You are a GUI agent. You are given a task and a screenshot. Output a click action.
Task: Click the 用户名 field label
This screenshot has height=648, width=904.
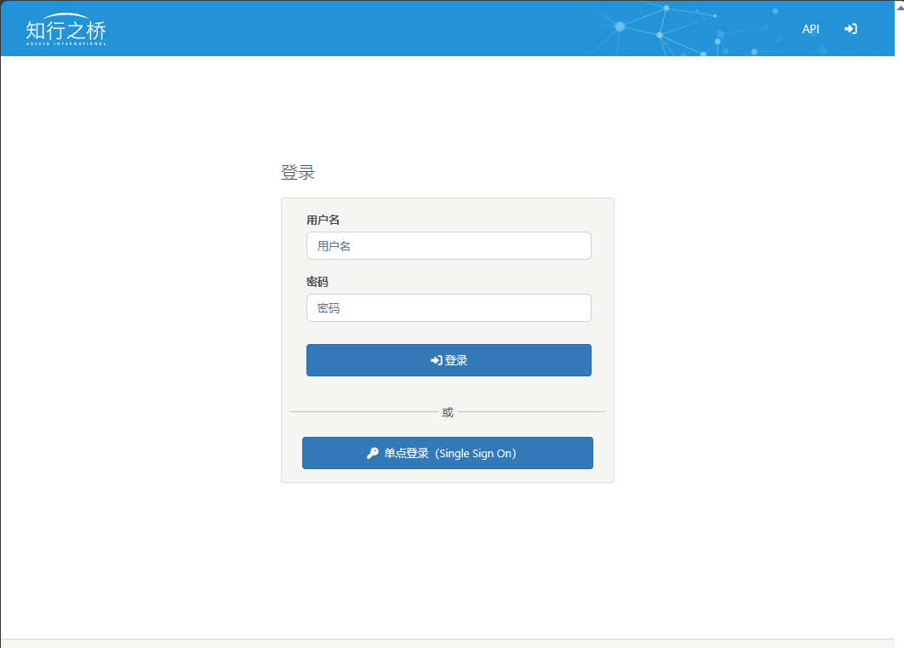323,219
